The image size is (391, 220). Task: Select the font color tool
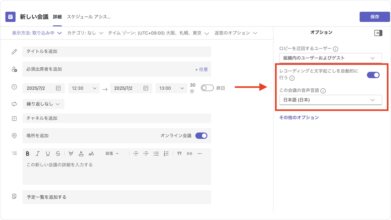pyautogui.click(x=81, y=154)
